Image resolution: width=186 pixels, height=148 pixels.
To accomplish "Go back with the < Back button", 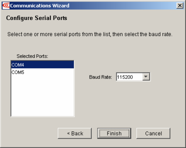I will coord(75,133).
